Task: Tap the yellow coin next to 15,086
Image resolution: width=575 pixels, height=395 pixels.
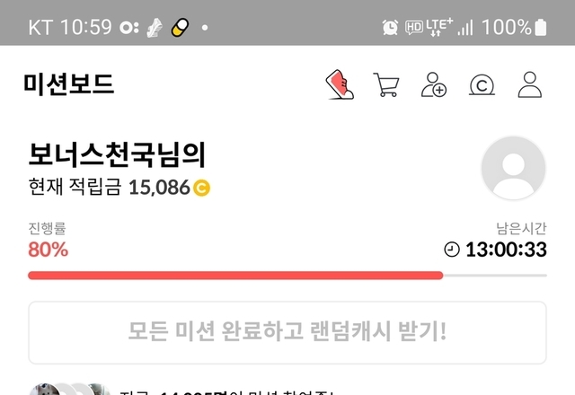Action: [201, 188]
